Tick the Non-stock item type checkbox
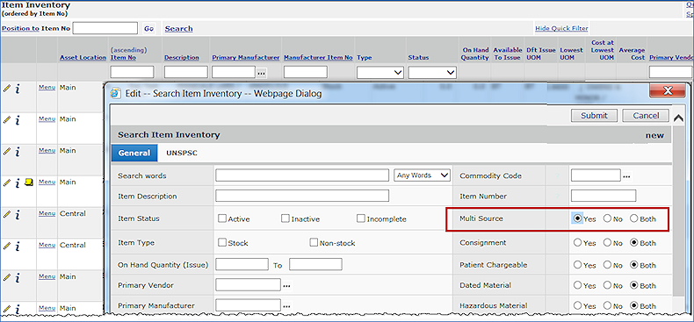The image size is (694, 322). click(x=314, y=242)
